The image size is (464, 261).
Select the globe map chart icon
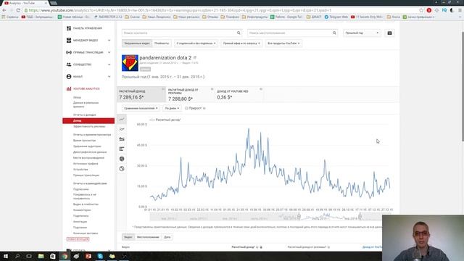tap(122, 169)
